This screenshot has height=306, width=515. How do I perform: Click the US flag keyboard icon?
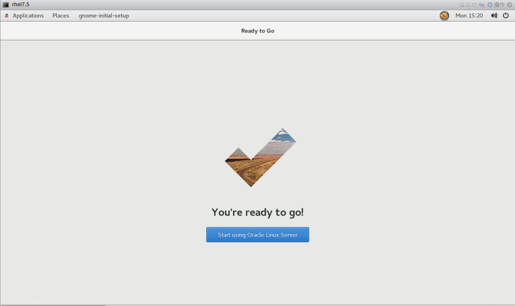(482, 5)
